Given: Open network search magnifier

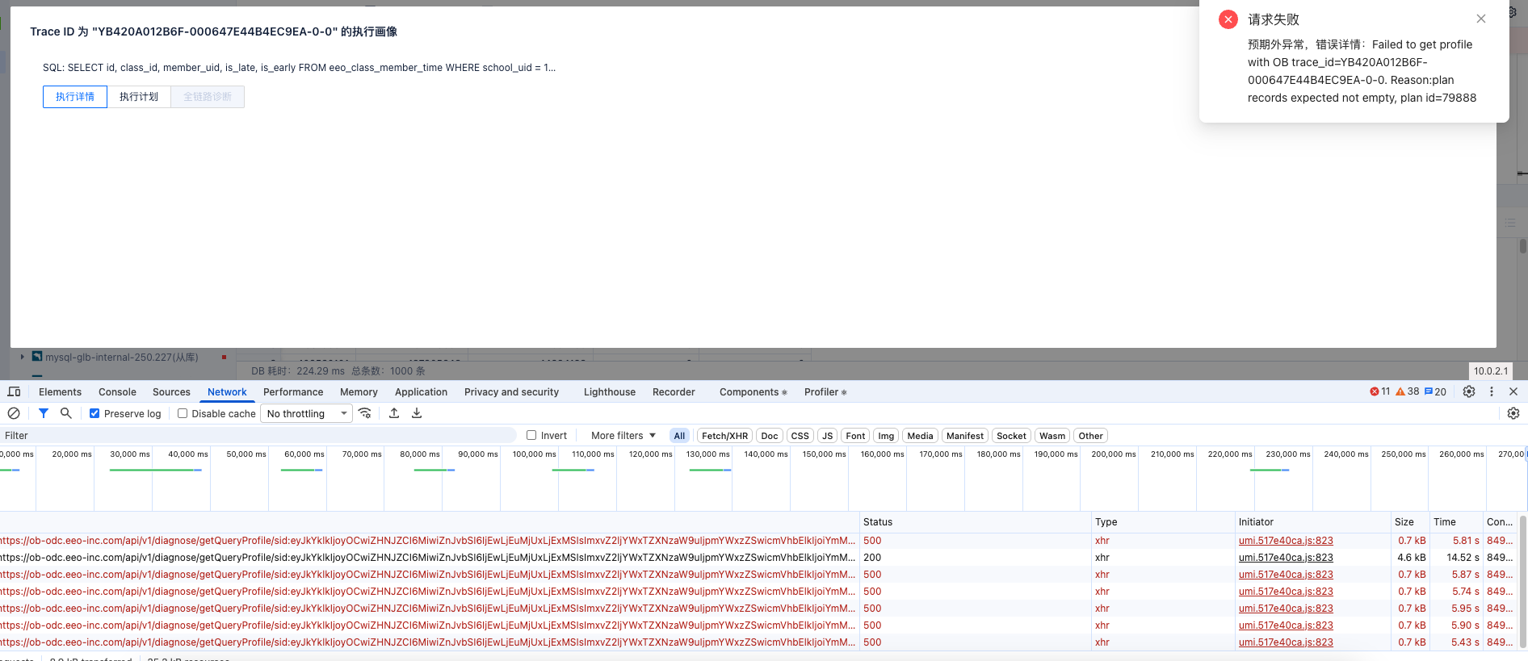Looking at the screenshot, I should tap(66, 413).
